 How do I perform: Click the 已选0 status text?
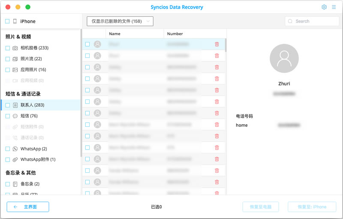pyautogui.click(x=156, y=207)
